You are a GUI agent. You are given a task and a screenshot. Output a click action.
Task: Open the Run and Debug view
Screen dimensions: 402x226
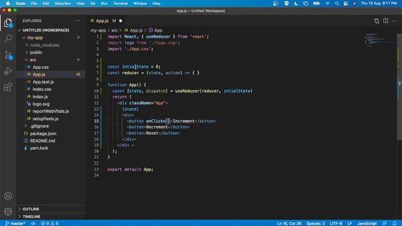(8, 71)
